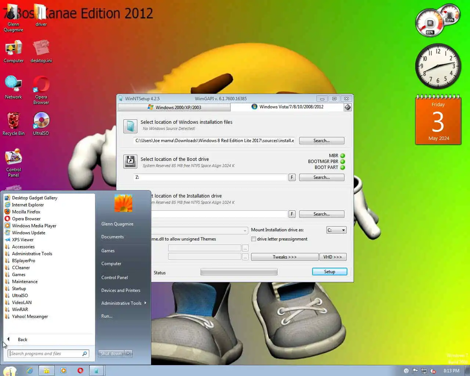Click the user account picture in Start menu
This screenshot has height=376, width=470.
pyautogui.click(x=123, y=203)
